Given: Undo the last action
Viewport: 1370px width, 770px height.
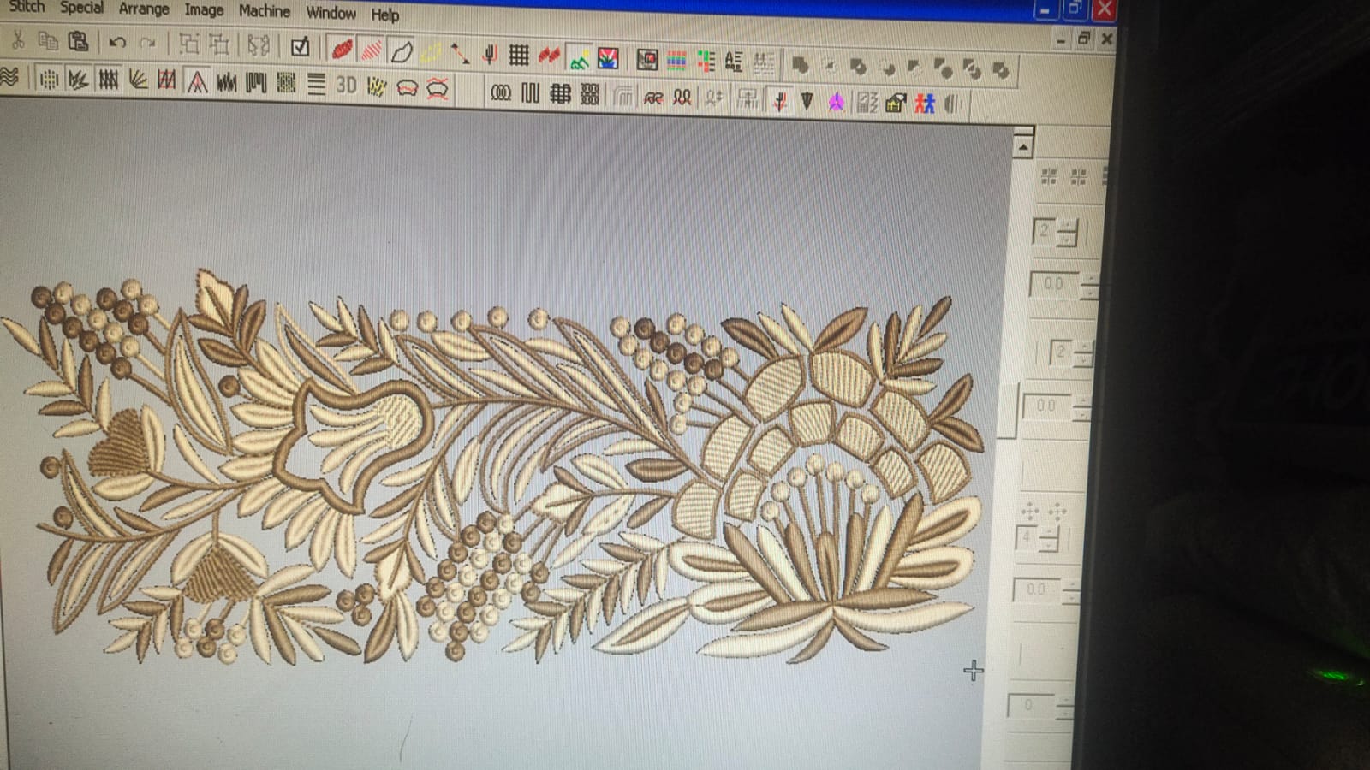Looking at the screenshot, I should (x=117, y=43).
